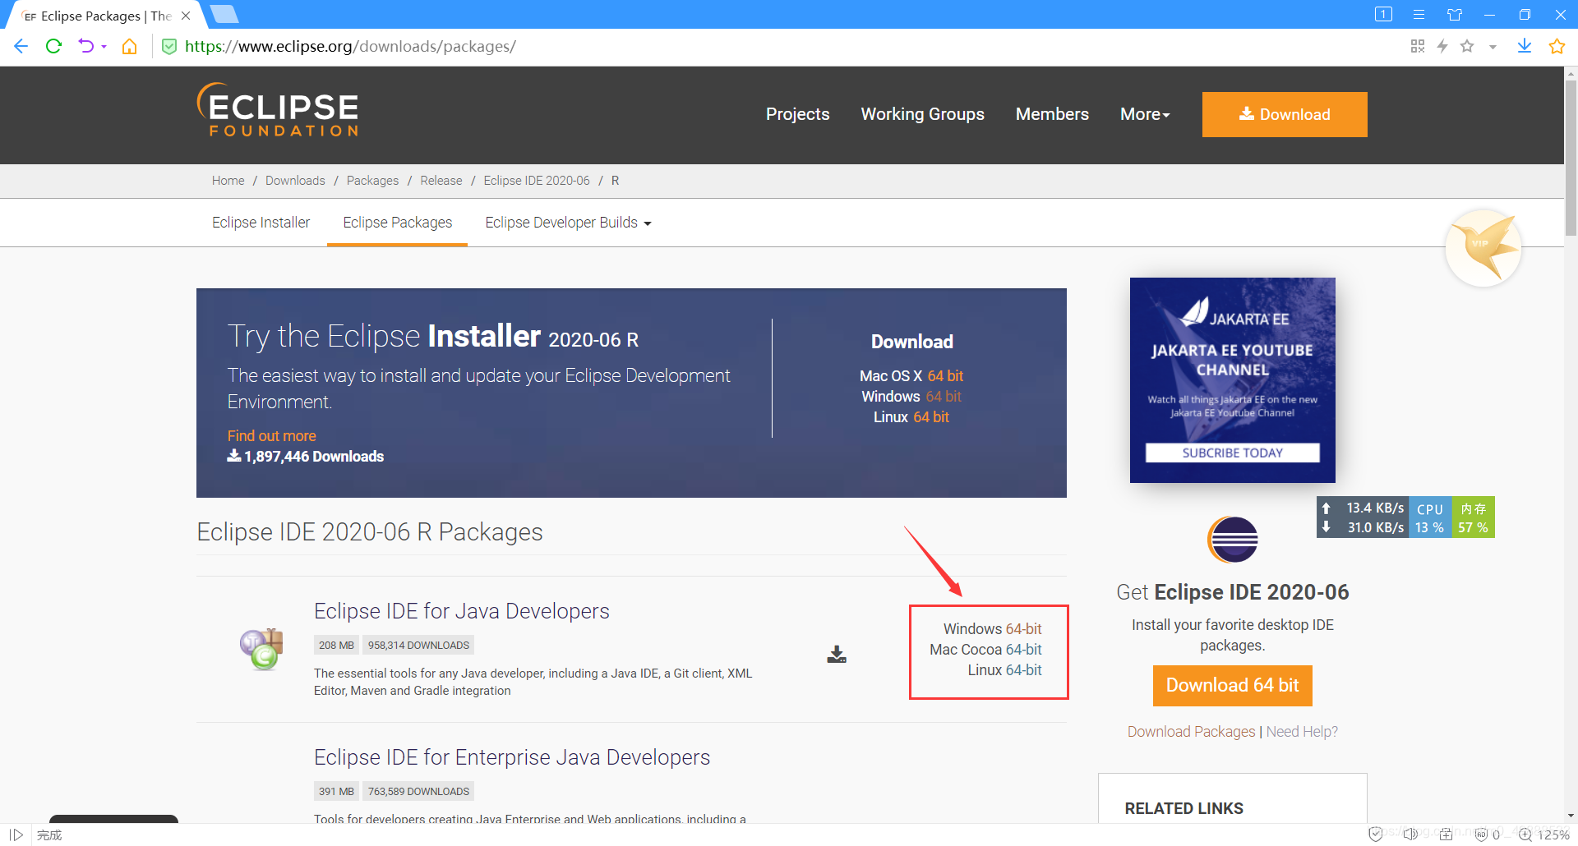Viewport: 1578px width, 846px height.
Task: Open the QR code grid icon
Action: tap(1418, 46)
